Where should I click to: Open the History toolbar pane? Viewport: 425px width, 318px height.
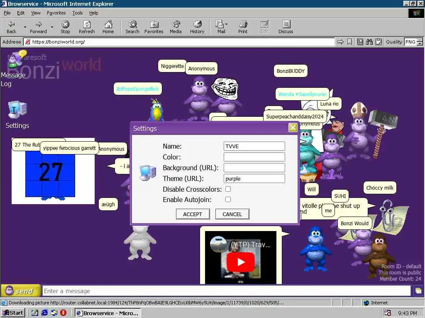pyautogui.click(x=197, y=27)
